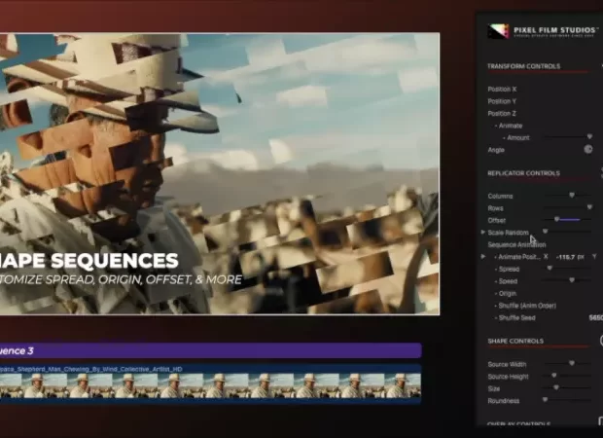Click the Shuffle Seed label
This screenshot has height=438, width=603.
click(x=516, y=318)
